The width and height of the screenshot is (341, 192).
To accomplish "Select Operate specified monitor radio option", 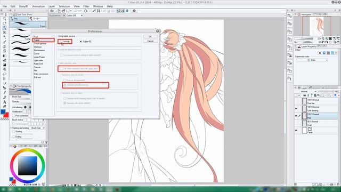I will point(64,85).
